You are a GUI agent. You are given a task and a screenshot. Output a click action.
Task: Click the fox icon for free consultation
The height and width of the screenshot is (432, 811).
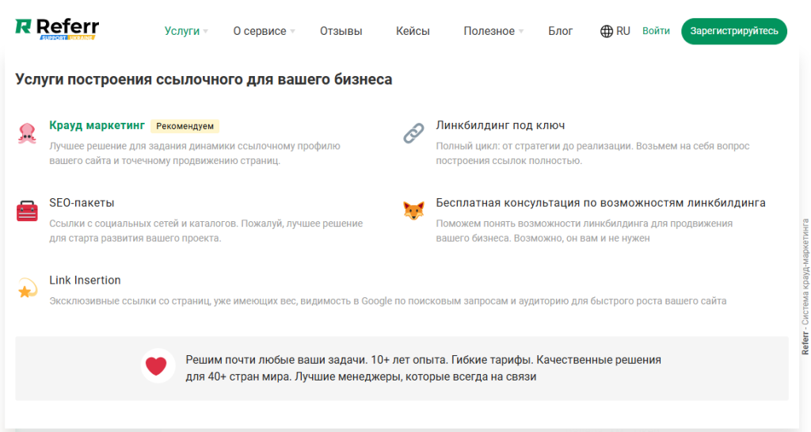(x=413, y=212)
